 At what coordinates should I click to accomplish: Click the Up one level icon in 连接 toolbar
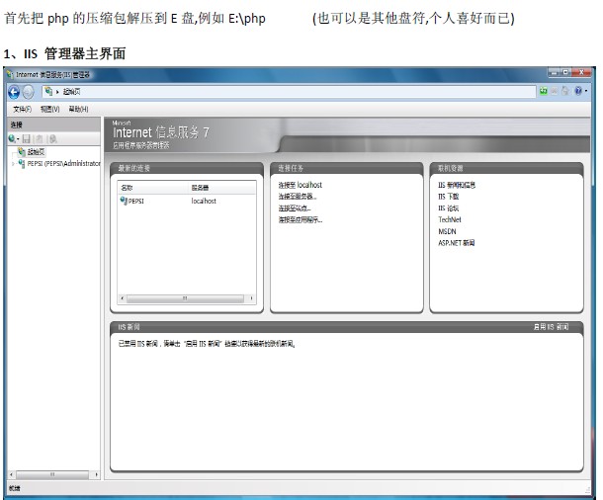tap(40, 138)
